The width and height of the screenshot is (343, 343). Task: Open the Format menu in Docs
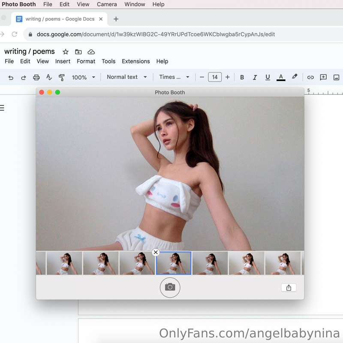coord(86,61)
